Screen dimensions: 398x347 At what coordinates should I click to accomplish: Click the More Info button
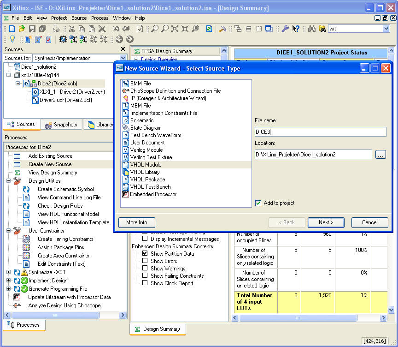[136, 222]
